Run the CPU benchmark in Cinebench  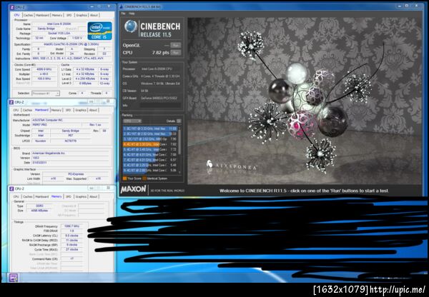pyautogui.click(x=176, y=52)
